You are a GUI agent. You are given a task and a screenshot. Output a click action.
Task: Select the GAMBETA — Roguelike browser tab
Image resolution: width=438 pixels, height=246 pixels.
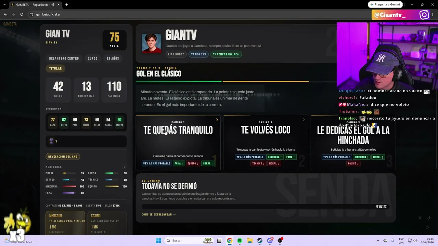point(35,5)
